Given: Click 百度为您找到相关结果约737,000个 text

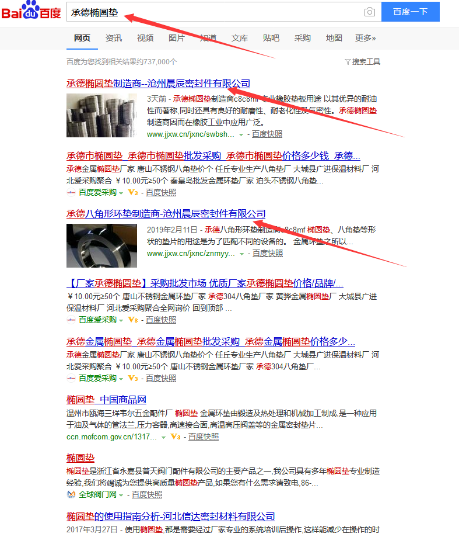Looking at the screenshot, I should 122,61.
